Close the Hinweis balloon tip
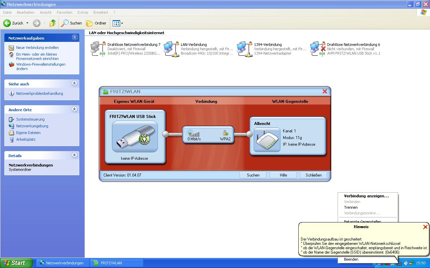This screenshot has width=430, height=268. pos(425,227)
